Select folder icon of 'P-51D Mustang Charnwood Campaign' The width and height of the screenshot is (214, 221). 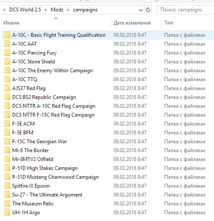(x=7, y=177)
